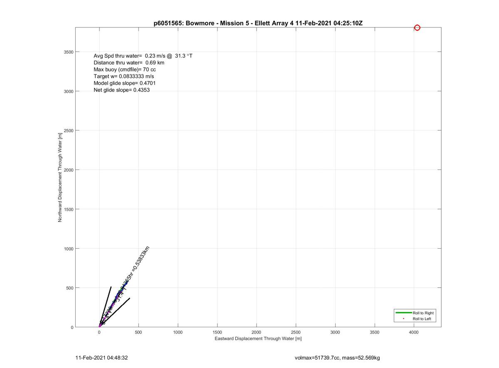The height and width of the screenshot is (368, 499).
Task: Click 'volmax=51739.7cc, mass=52.569kg' footer text
Action: (337, 358)
